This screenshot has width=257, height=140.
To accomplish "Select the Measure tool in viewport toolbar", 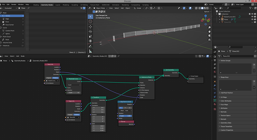I will pos(90,51).
